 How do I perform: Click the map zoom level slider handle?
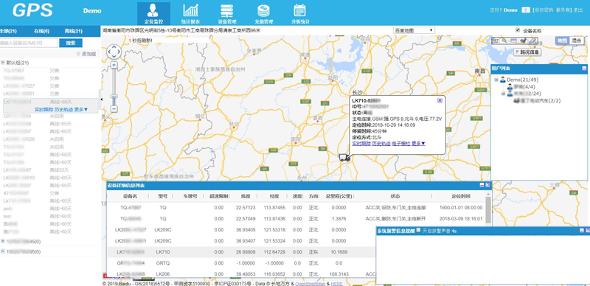(x=114, y=97)
